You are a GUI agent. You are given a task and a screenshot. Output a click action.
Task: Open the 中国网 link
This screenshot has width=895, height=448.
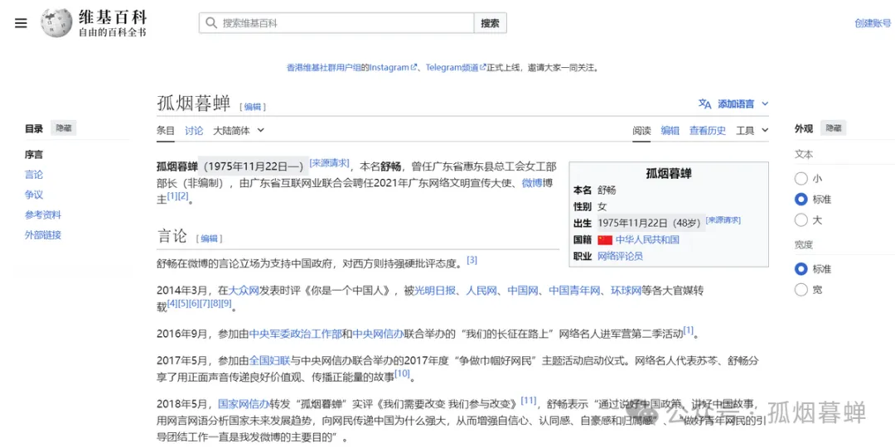(523, 291)
